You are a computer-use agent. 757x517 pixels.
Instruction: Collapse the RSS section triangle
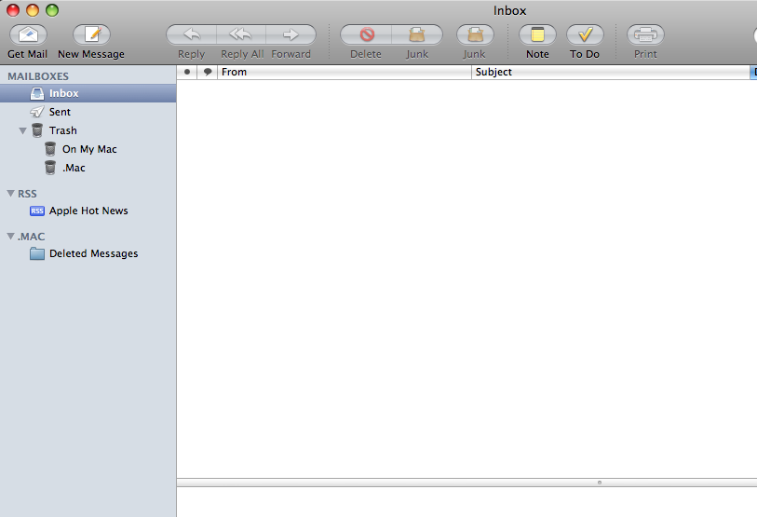tap(10, 193)
